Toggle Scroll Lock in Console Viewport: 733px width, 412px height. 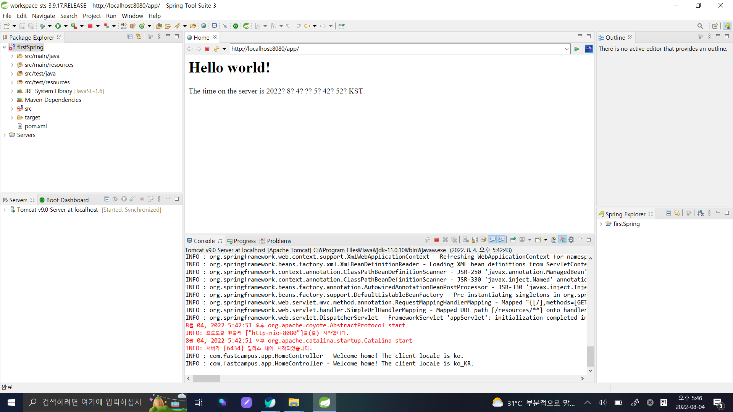[x=475, y=240]
